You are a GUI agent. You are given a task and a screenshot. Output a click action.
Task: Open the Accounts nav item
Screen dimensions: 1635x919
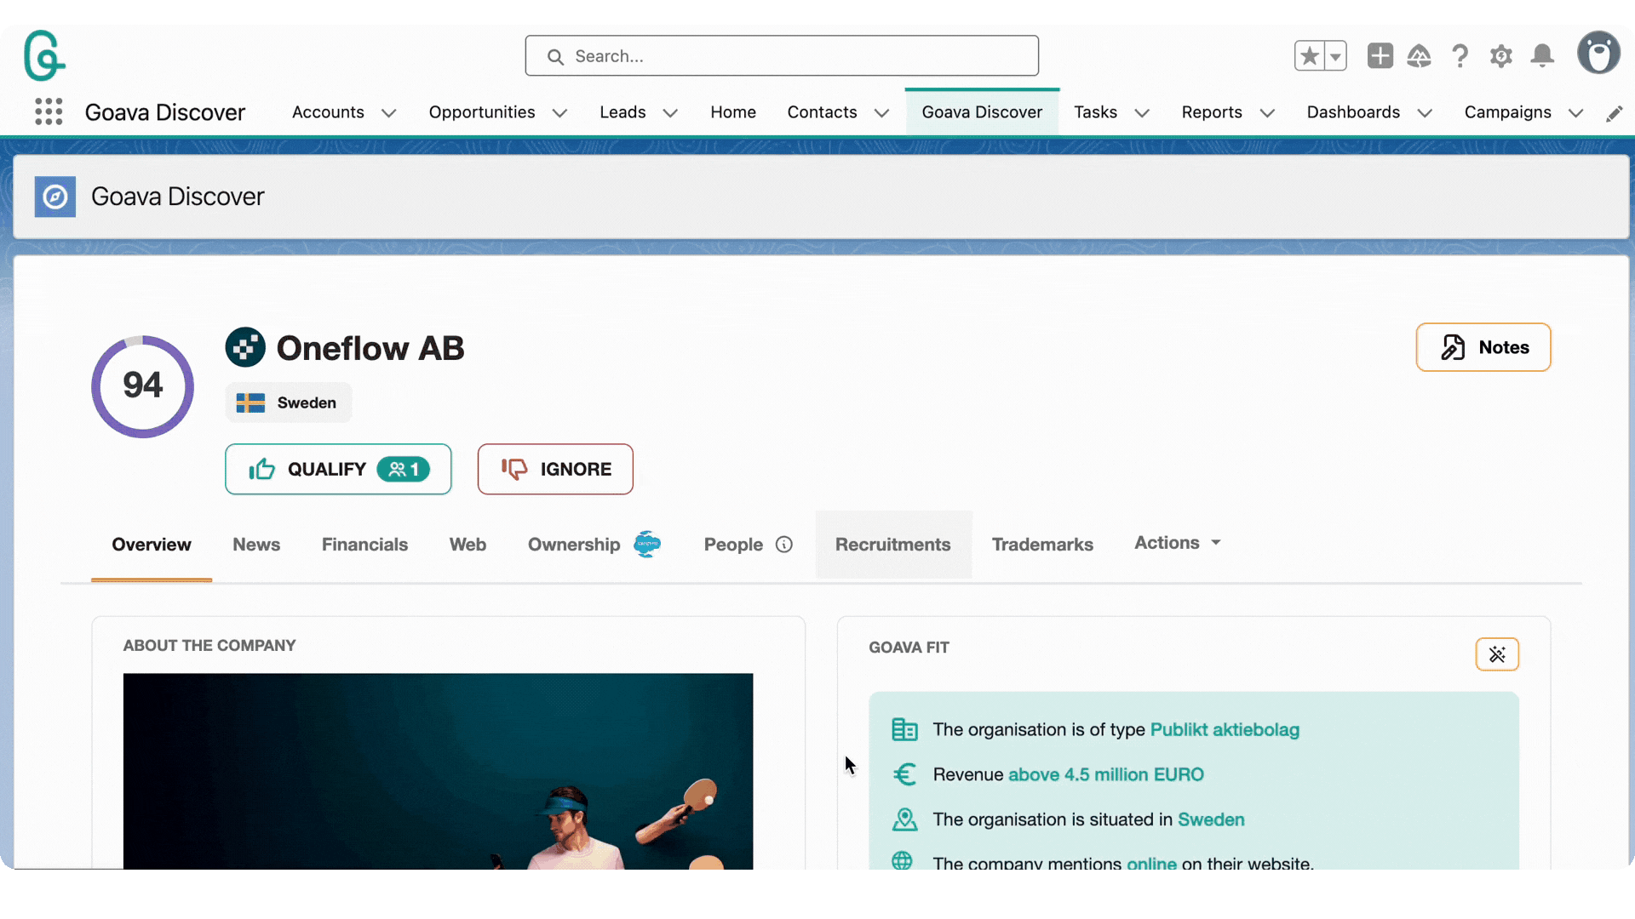coord(328,112)
